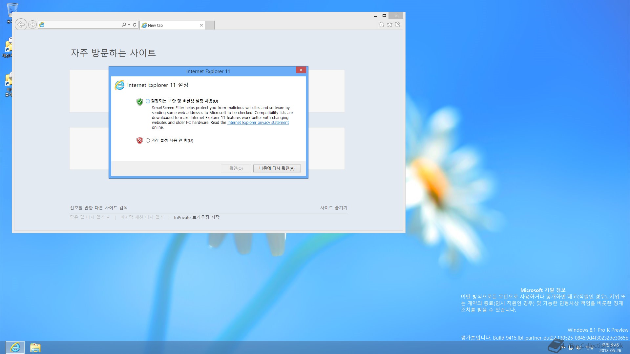Open the address bar autocomplete dropdown arrow

[129, 25]
